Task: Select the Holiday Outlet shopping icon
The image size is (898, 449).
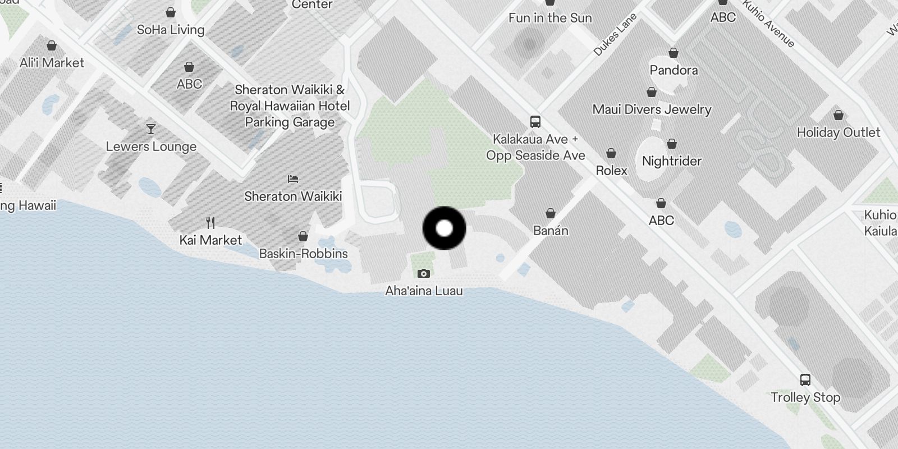Action: tap(839, 115)
